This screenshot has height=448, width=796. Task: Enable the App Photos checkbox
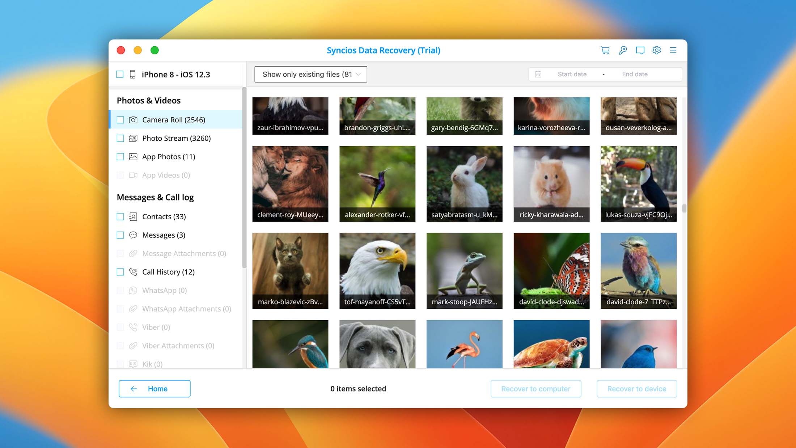coord(120,157)
